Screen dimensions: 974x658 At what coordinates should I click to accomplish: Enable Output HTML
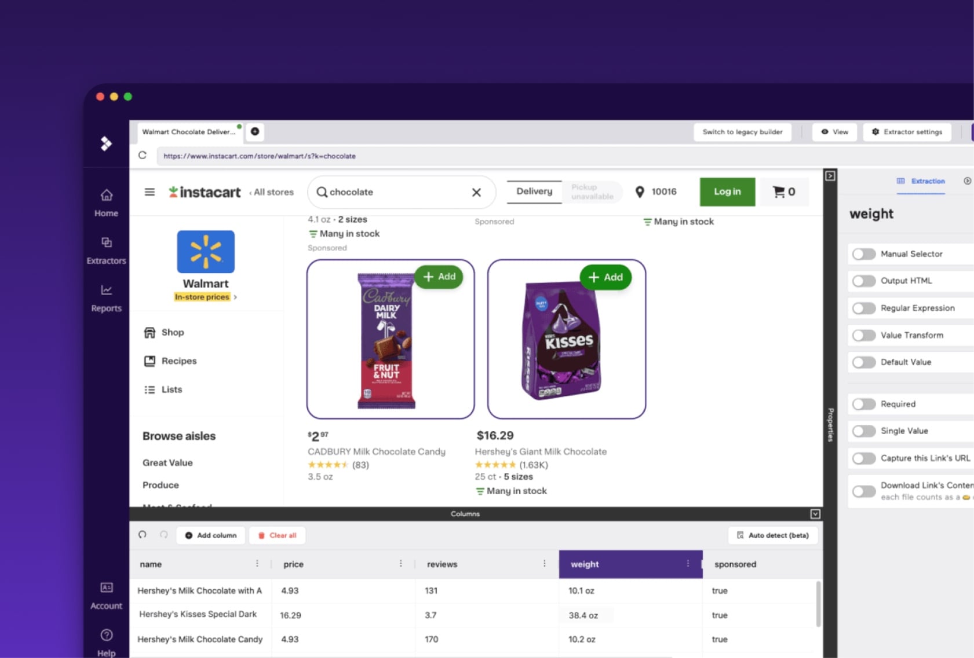pyautogui.click(x=864, y=281)
